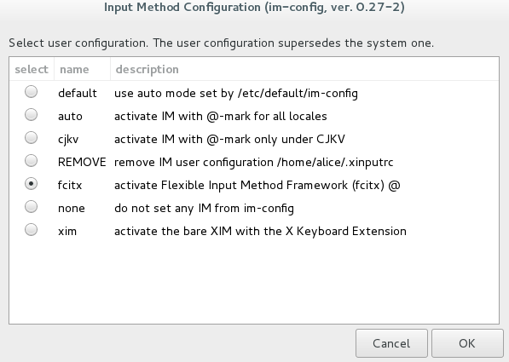This screenshot has height=362, width=509.
Task: Select the REMOVE radio button
Action: click(32, 161)
